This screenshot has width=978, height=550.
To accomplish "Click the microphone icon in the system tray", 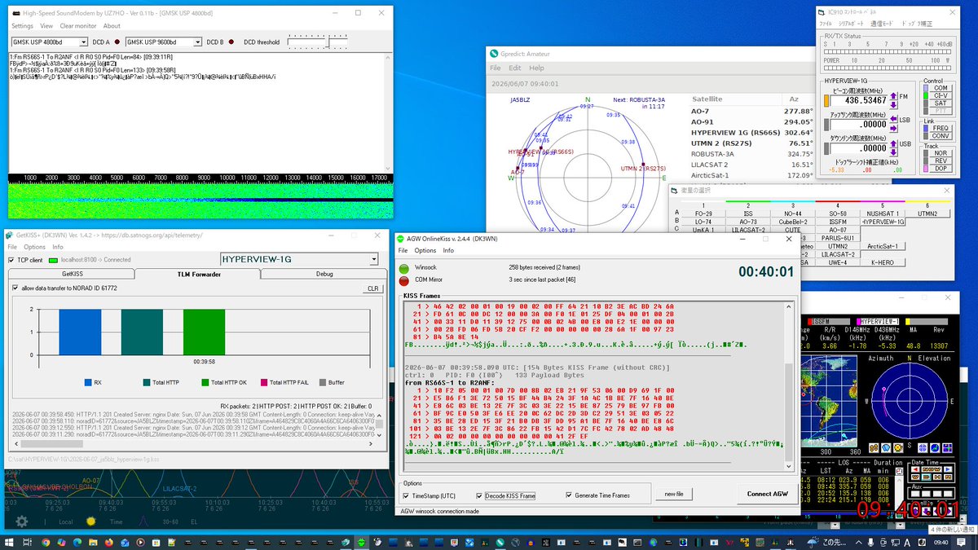I will (871, 542).
